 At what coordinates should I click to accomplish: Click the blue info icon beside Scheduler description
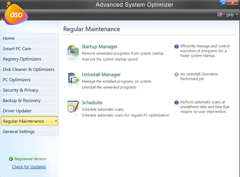[x=177, y=103]
